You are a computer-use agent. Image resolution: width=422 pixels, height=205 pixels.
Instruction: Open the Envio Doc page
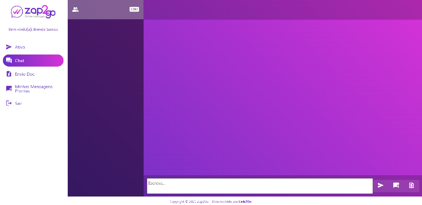[33, 74]
